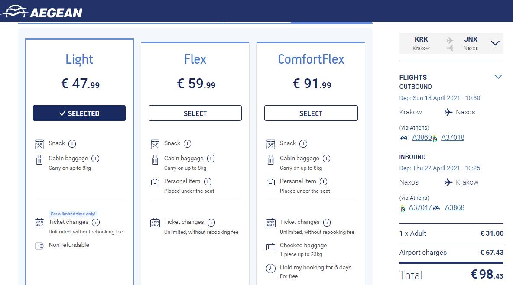The width and height of the screenshot is (513, 285).
Task: Click the 'Non-refundable' label in Light fare
Action: click(69, 245)
